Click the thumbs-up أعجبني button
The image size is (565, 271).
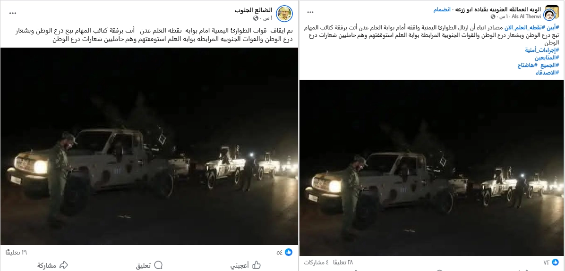click(x=245, y=265)
